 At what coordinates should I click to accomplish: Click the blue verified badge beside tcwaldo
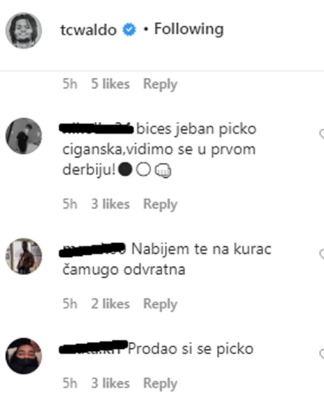(129, 30)
